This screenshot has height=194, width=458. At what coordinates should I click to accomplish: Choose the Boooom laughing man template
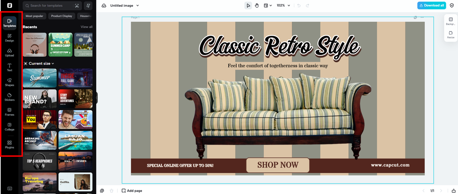[75, 120]
